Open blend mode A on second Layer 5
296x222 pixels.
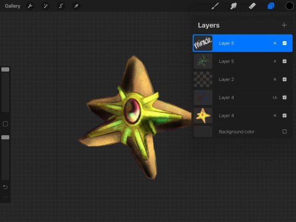(x=275, y=61)
